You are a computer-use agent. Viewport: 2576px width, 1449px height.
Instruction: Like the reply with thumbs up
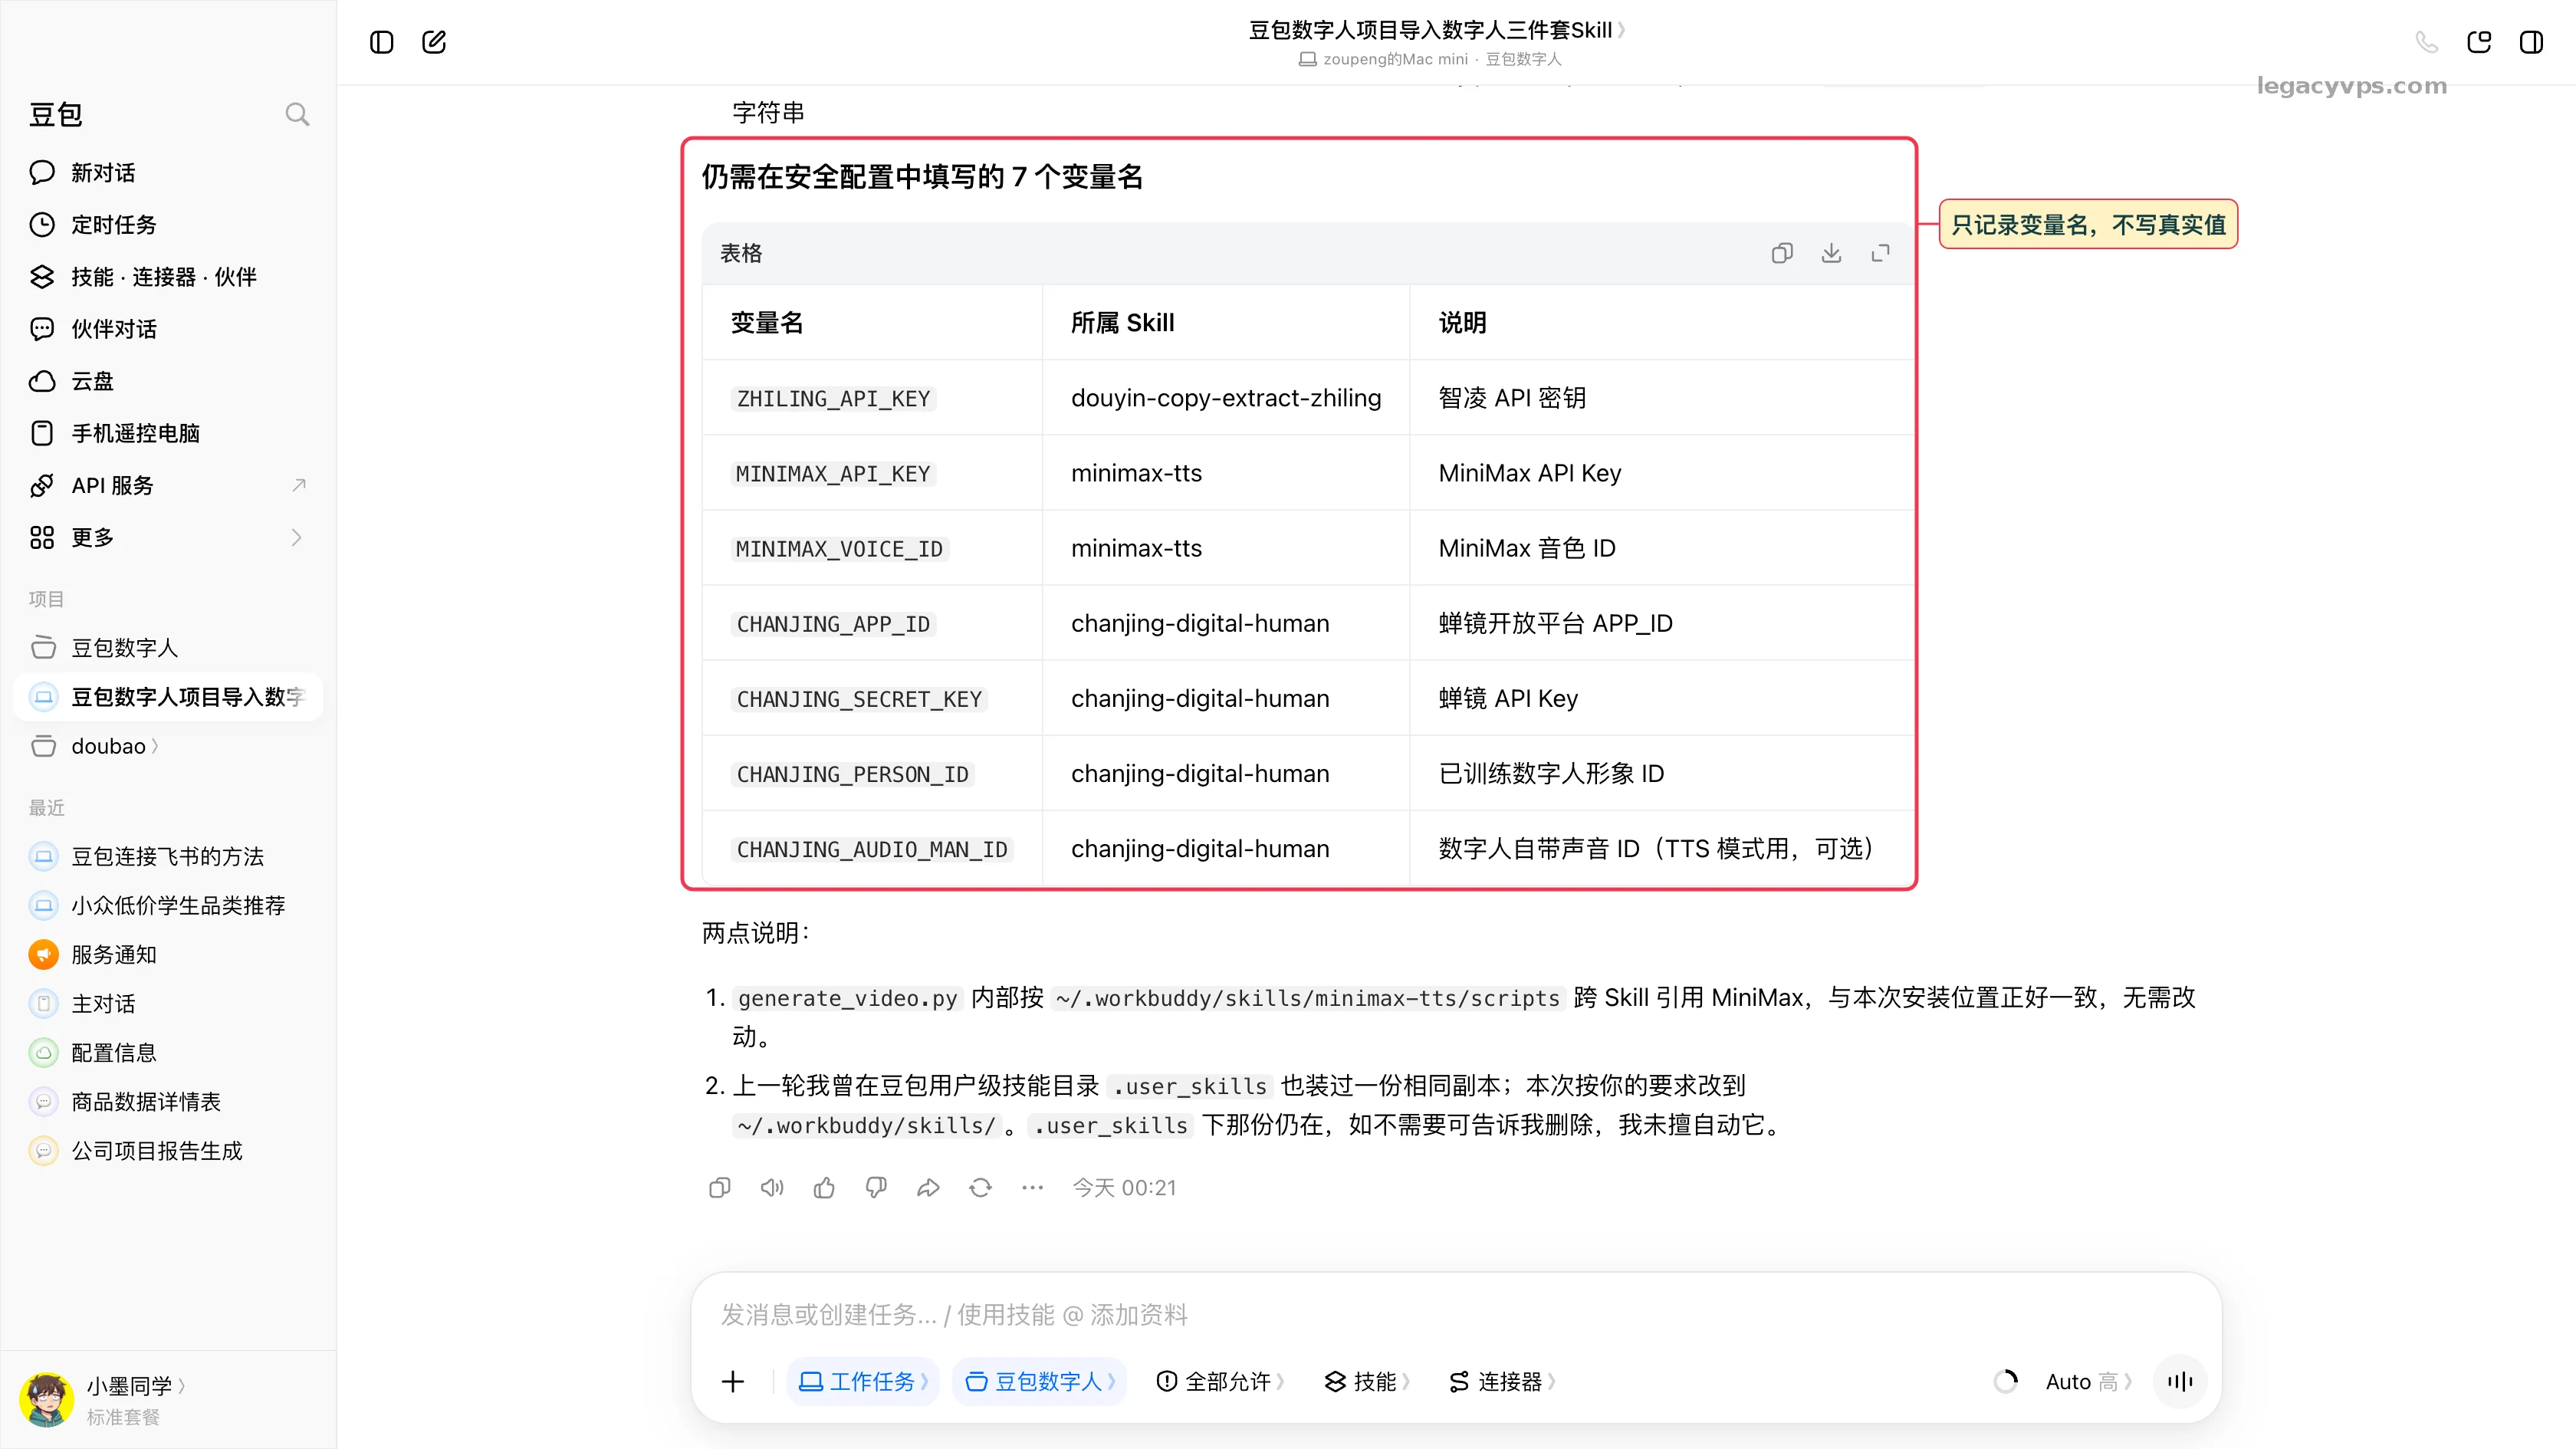(824, 1187)
